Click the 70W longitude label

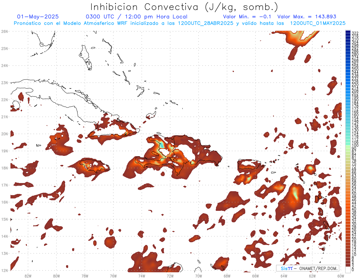[198, 276]
